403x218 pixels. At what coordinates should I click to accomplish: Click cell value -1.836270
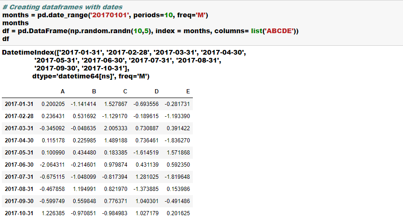[x=177, y=141]
